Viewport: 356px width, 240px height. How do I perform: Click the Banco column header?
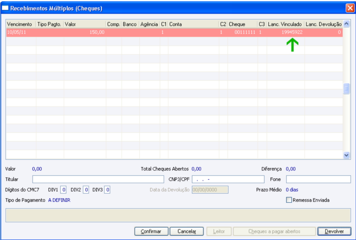tap(130, 24)
